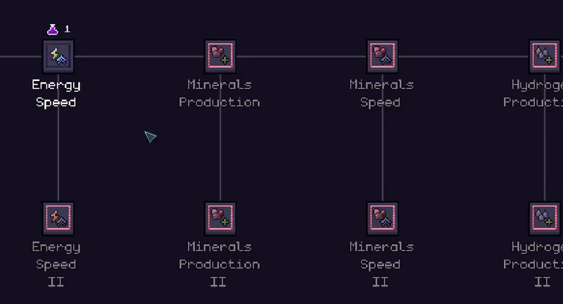The image size is (563, 304).
Task: Click the 'Minerals Production II' label
Action: pos(220,264)
